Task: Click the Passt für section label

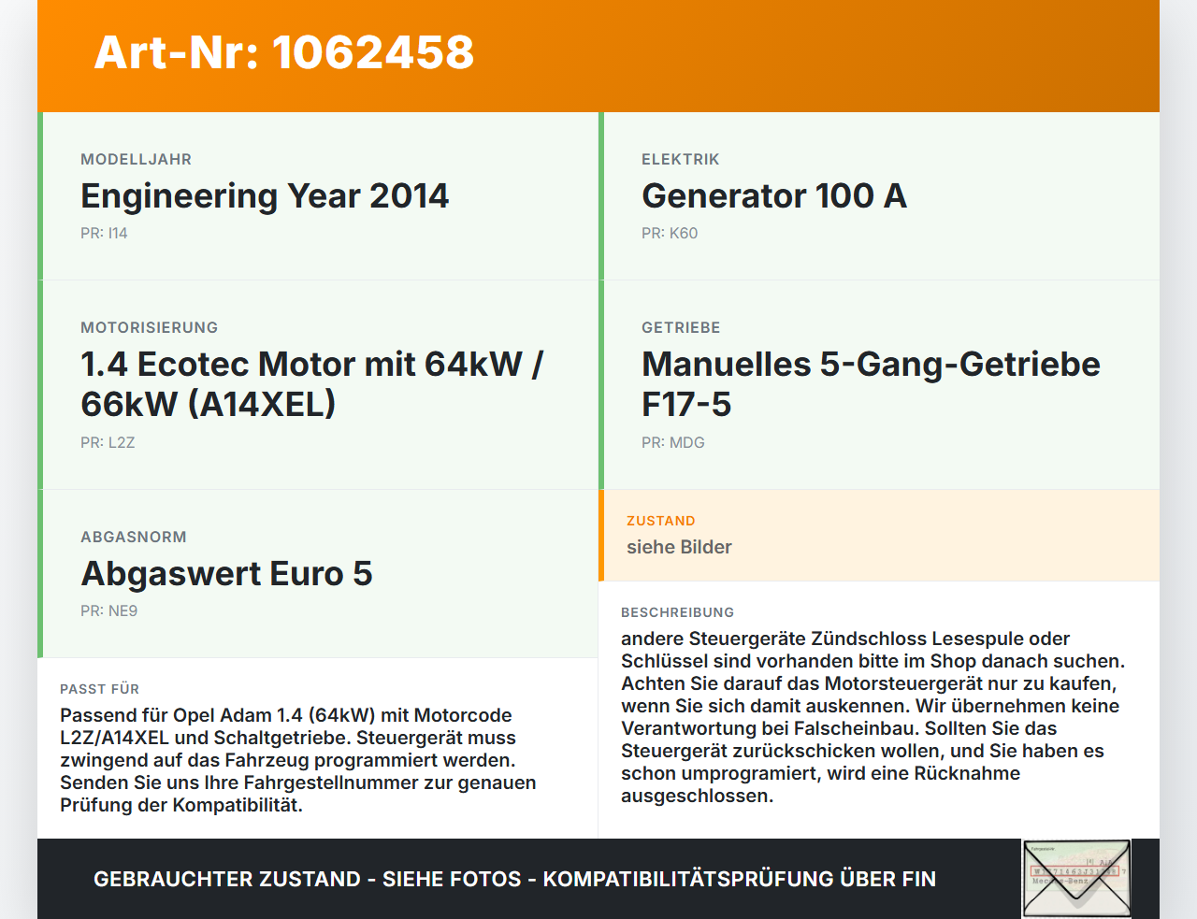Action: tap(100, 689)
